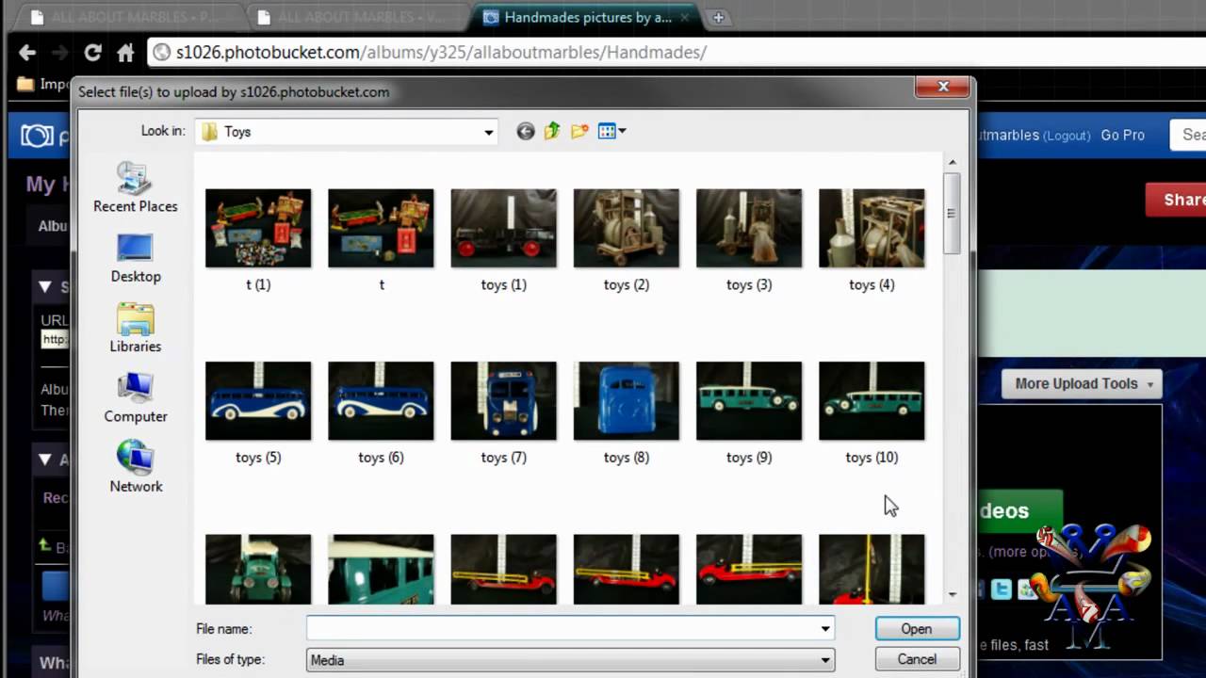Click the Logout link on Photobucket
Viewport: 1206px width, 678px height.
[1067, 136]
